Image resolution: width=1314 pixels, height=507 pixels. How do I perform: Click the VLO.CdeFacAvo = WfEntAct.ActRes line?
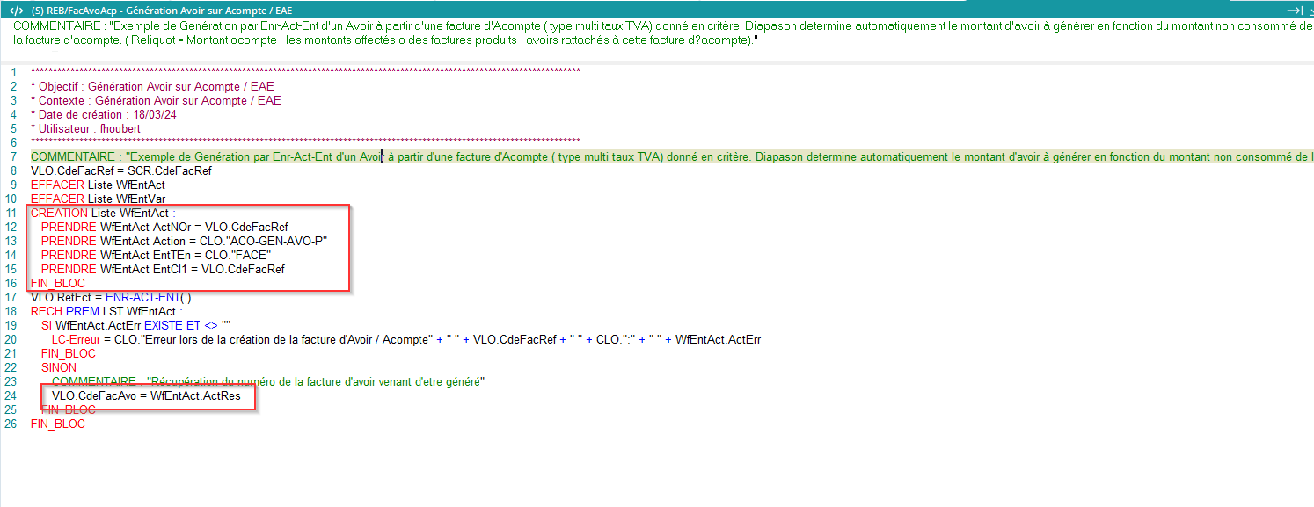point(146,395)
